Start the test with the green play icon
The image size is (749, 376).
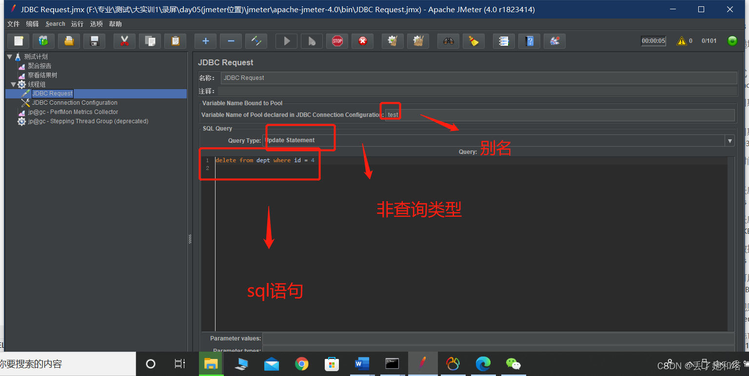point(287,41)
